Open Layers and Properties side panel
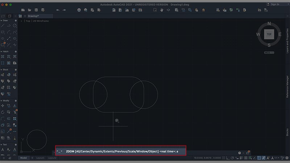Viewport: 290px width, 163px height. tap(287, 41)
